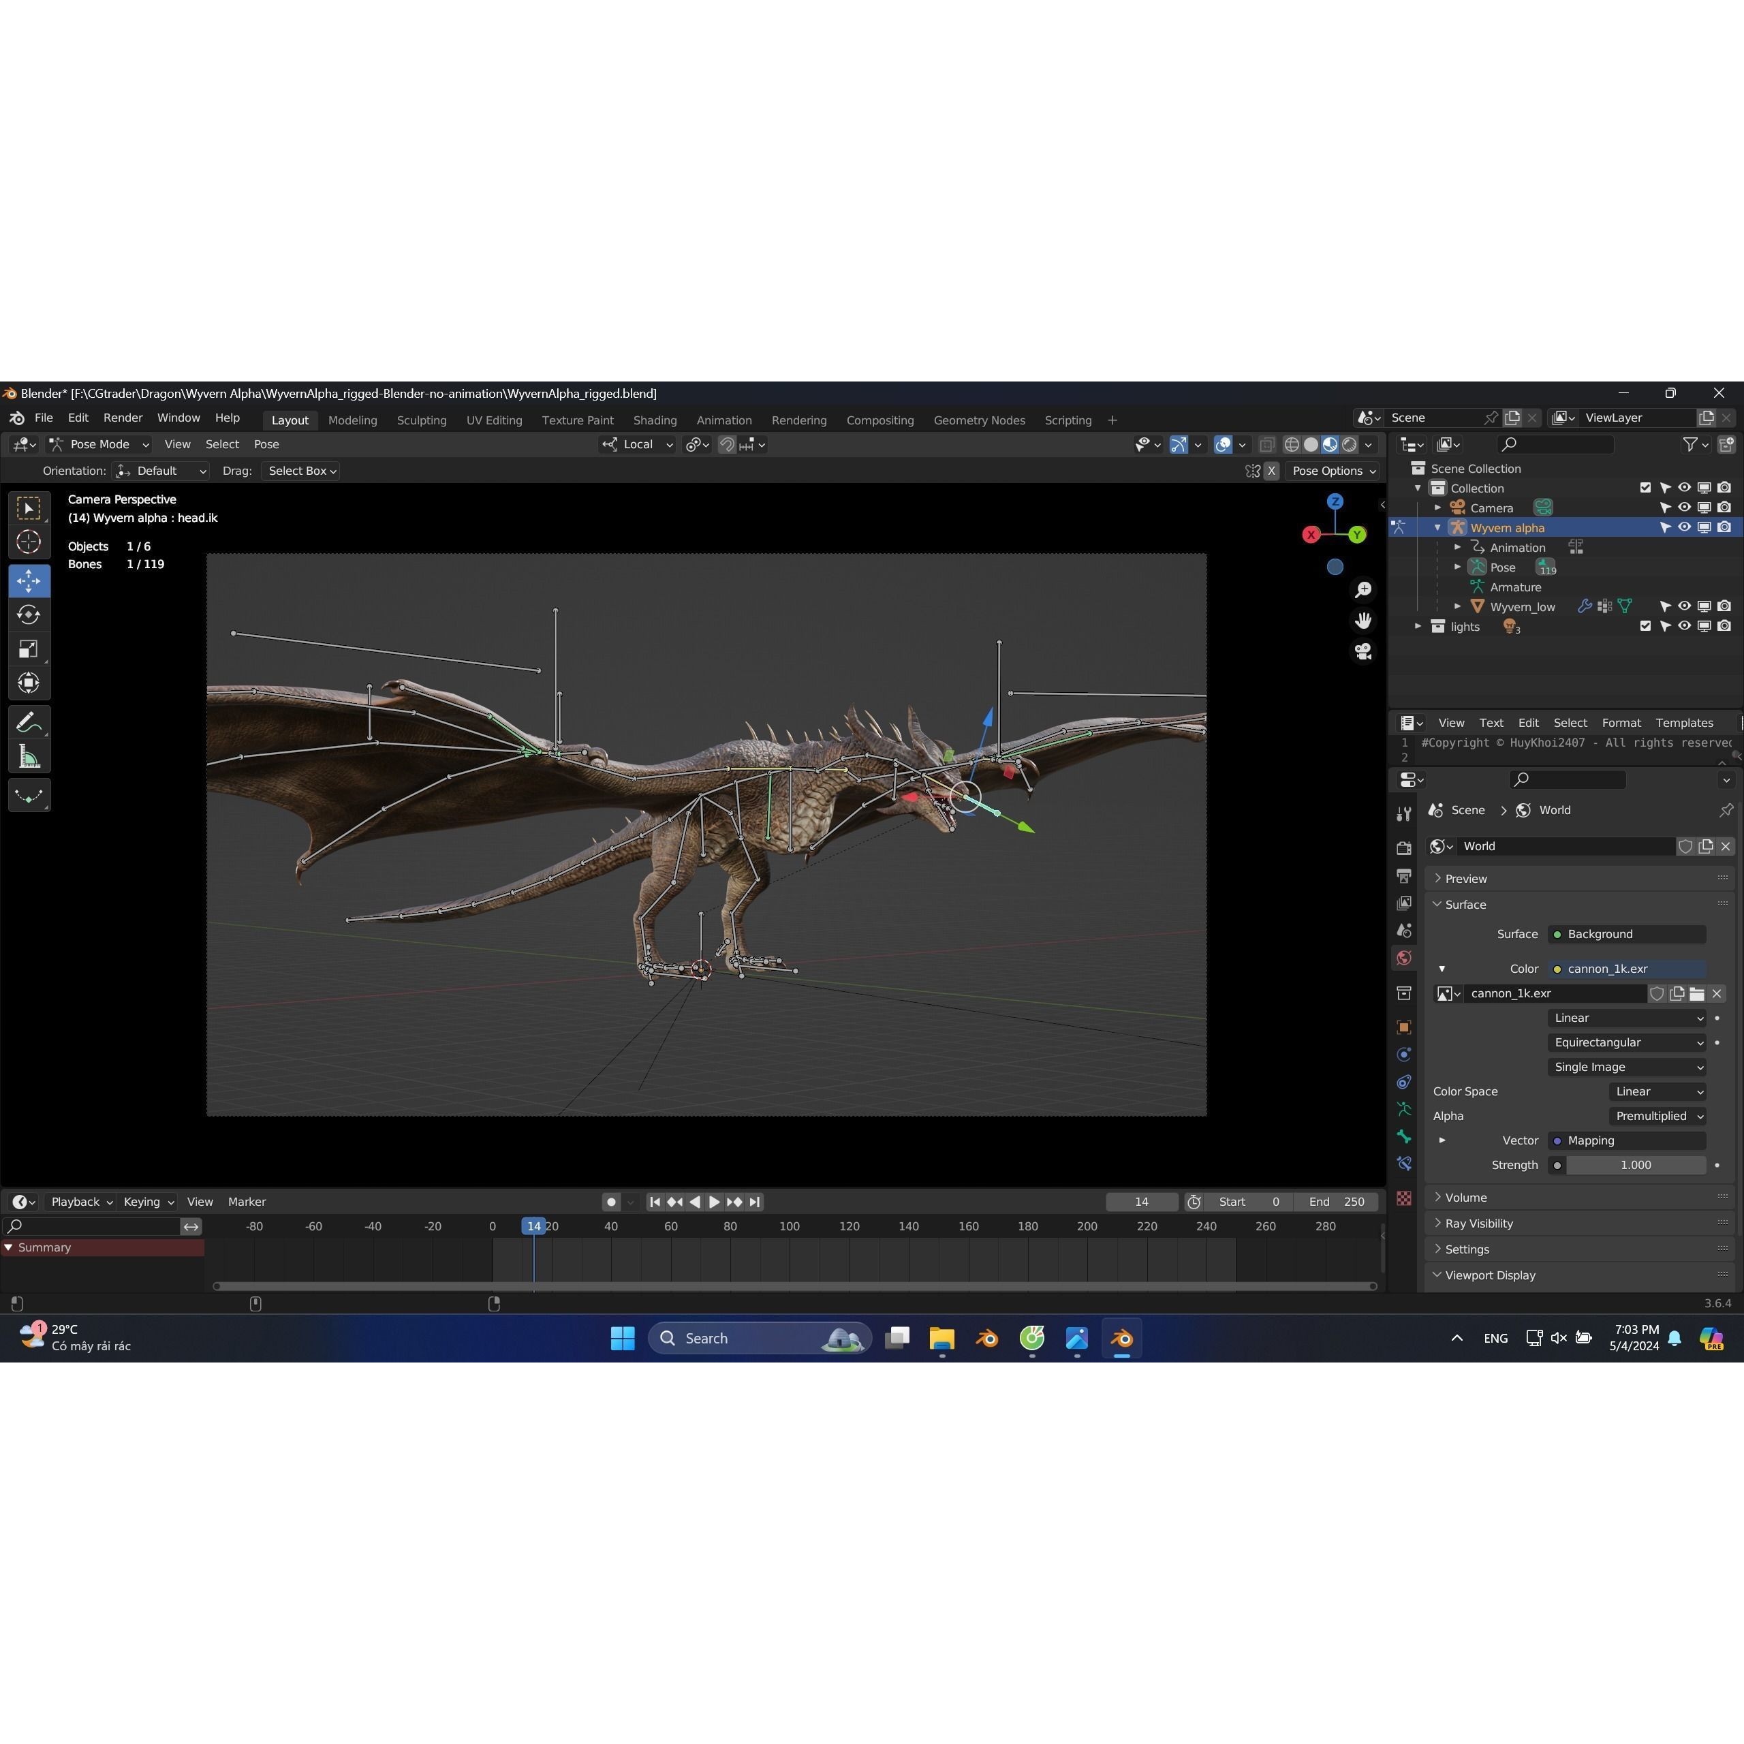
Task: Click the pan view hand icon
Action: coord(1363,620)
